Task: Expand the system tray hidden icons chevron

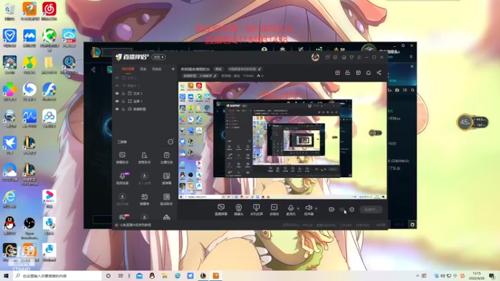Action: 417,276
